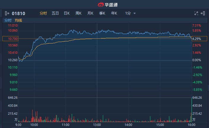Select the 月K monthly candlestick tab

pos(90,13)
